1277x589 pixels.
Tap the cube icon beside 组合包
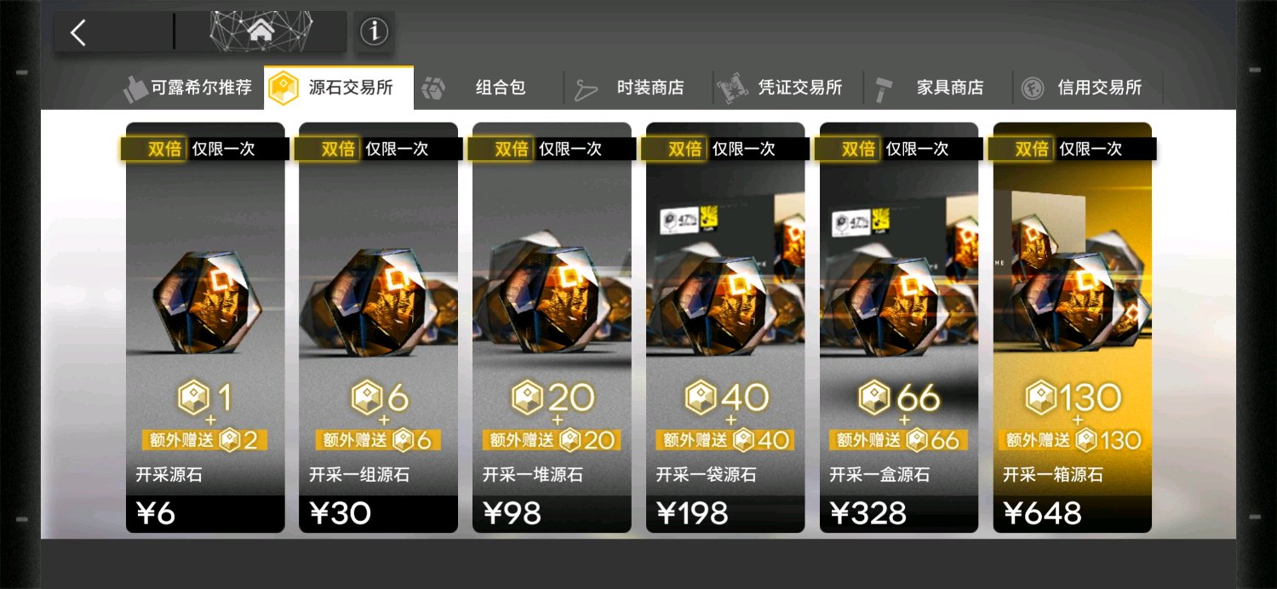[x=433, y=88]
